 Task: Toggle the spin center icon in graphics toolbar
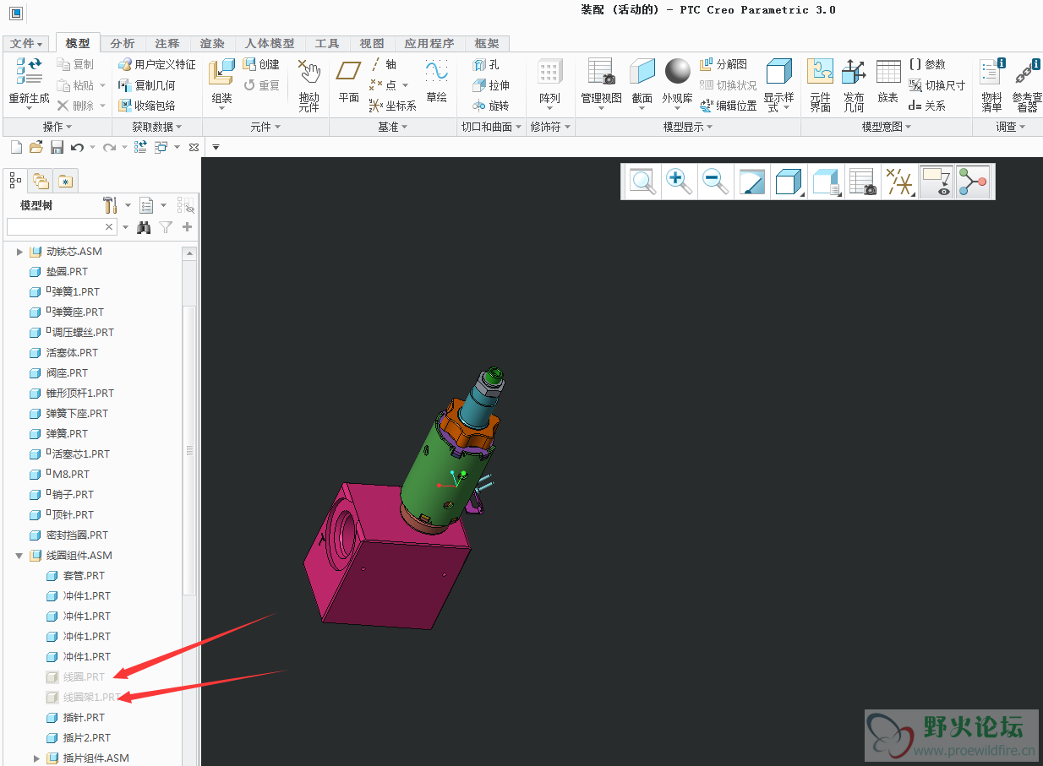973,182
